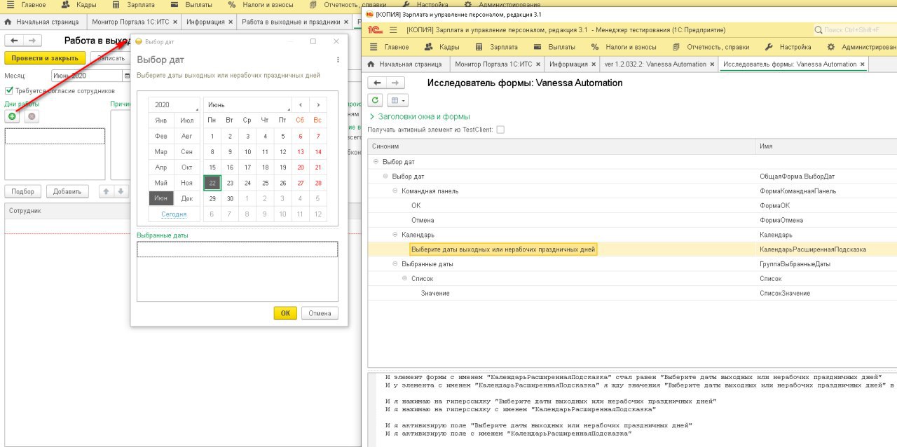Image resolution: width=897 pixels, height=447 pixels.
Task: Select date 22 in the June calendar
Action: pos(212,183)
